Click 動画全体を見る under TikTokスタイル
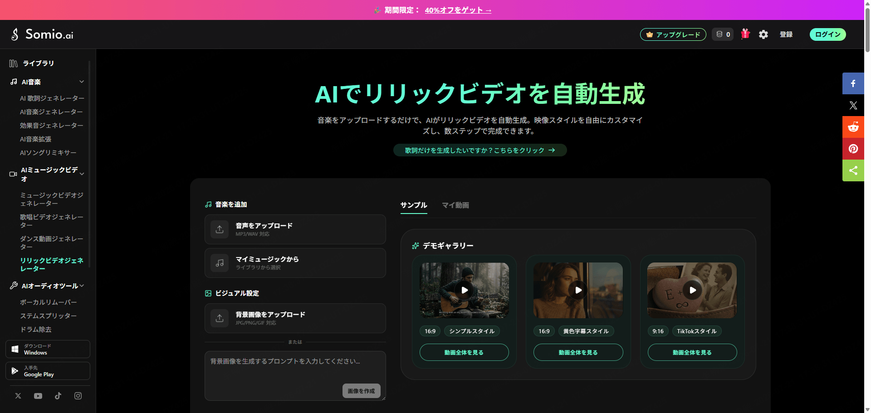 (x=692, y=352)
